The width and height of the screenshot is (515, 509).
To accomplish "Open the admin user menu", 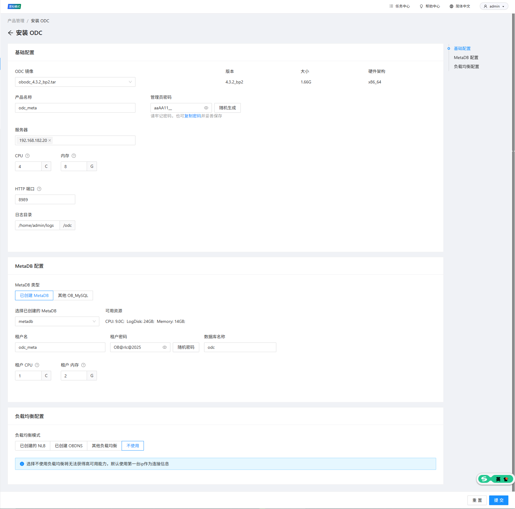I will 494,6.
